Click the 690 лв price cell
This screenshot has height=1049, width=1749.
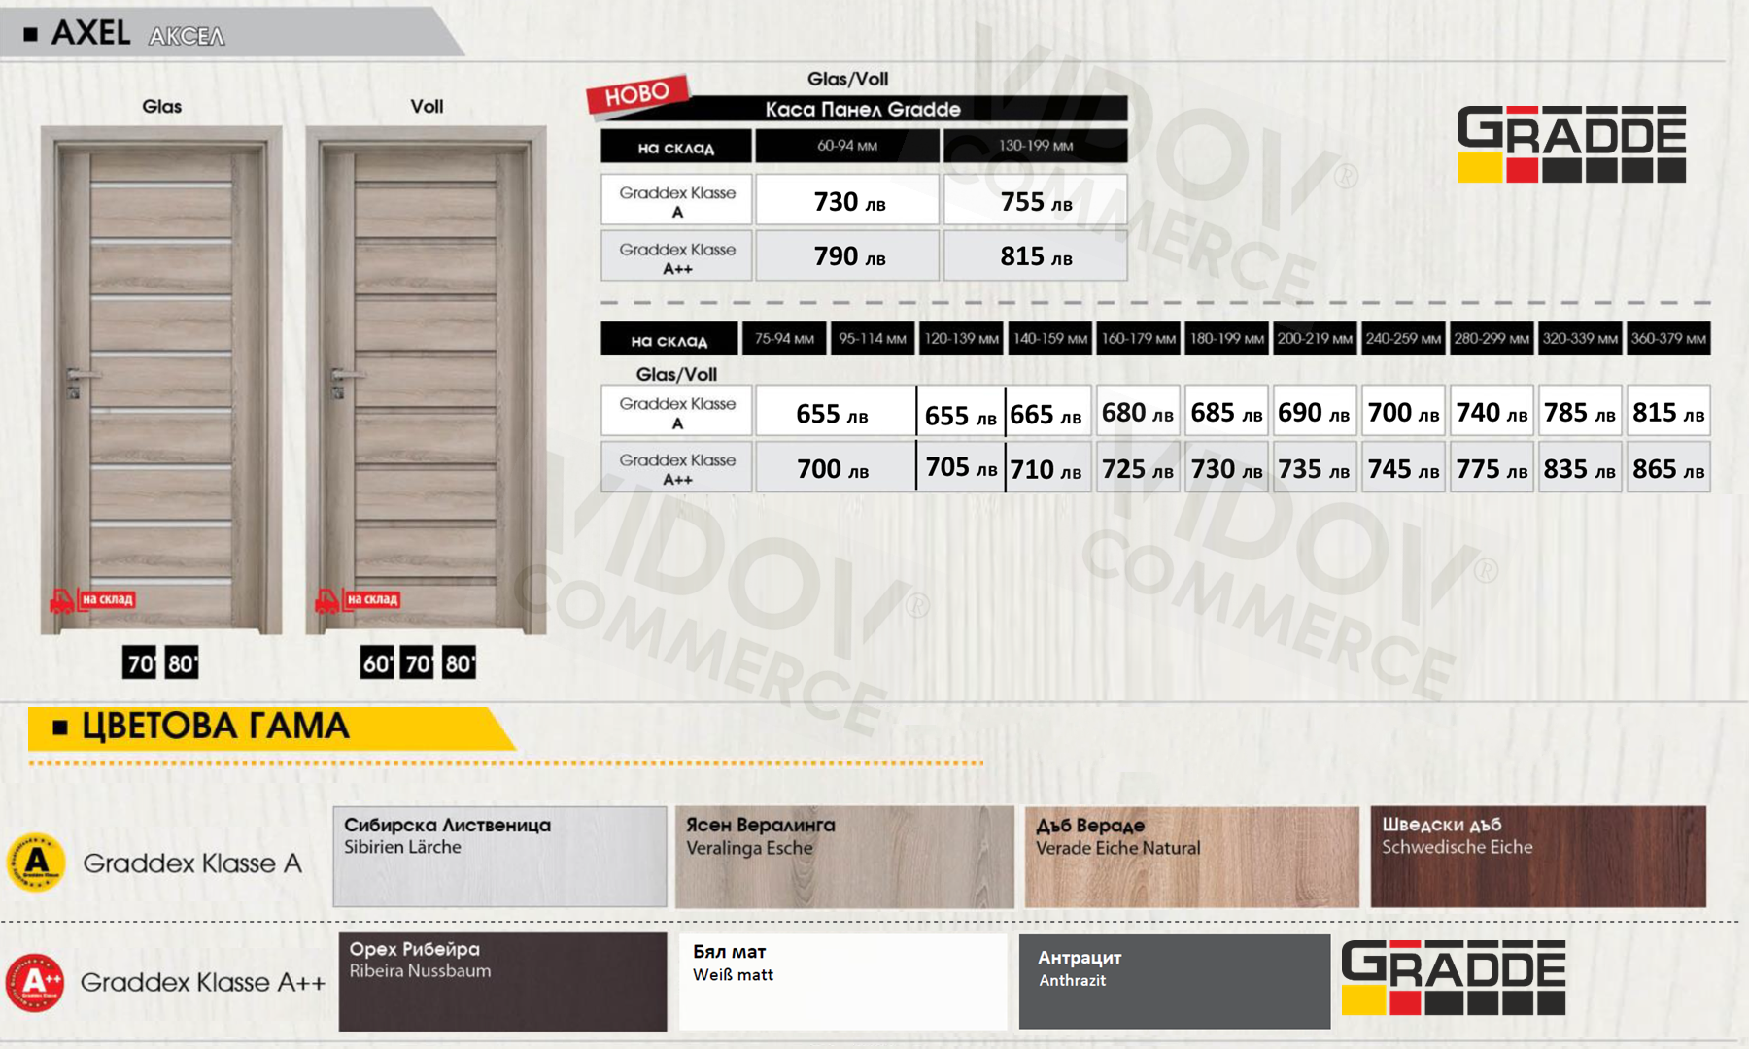click(1315, 412)
